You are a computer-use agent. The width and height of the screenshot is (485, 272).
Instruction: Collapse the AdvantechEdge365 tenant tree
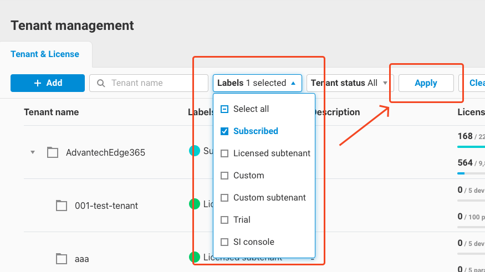point(33,152)
